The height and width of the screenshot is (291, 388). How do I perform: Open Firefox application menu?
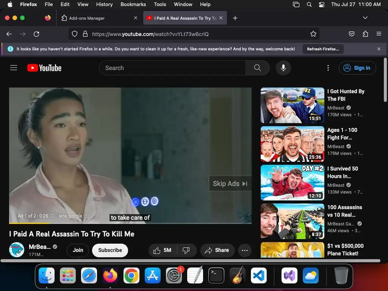tap(379, 34)
